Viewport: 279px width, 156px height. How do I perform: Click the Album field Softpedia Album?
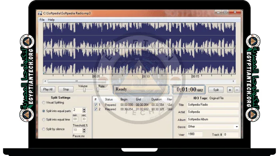point(213,119)
